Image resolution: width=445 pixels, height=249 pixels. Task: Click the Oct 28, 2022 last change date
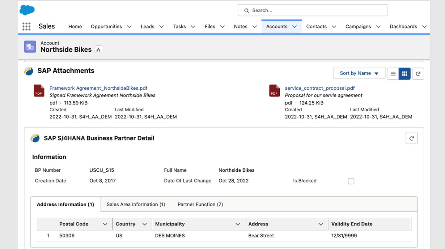(234, 181)
